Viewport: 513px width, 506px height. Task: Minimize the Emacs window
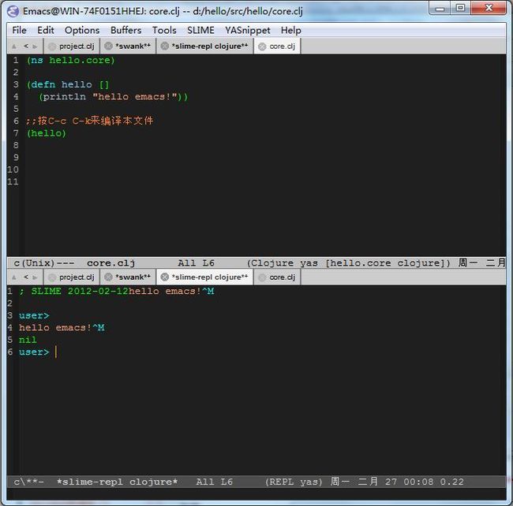[440, 8]
